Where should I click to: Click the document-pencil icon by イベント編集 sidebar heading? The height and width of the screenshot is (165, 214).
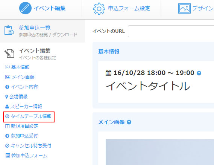coord(9,53)
